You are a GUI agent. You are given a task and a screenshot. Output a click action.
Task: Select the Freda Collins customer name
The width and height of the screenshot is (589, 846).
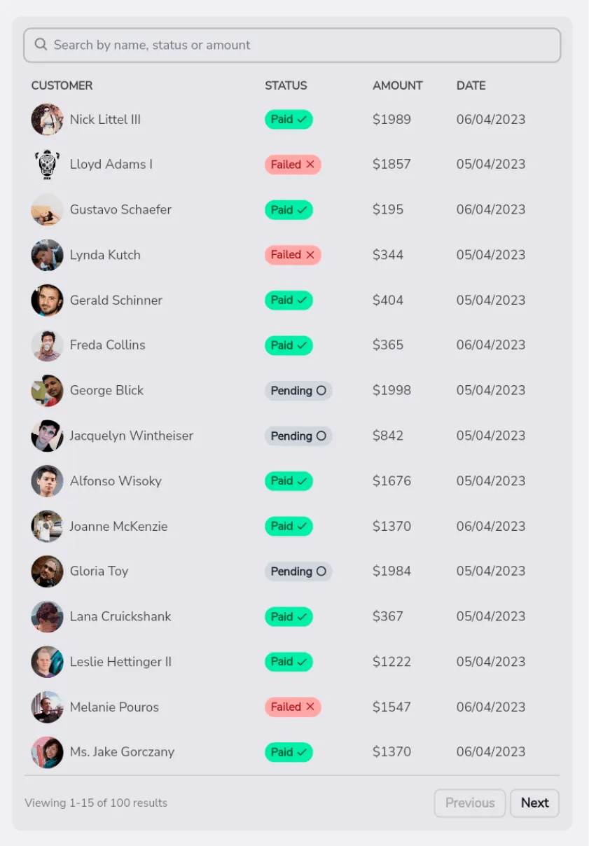point(107,345)
